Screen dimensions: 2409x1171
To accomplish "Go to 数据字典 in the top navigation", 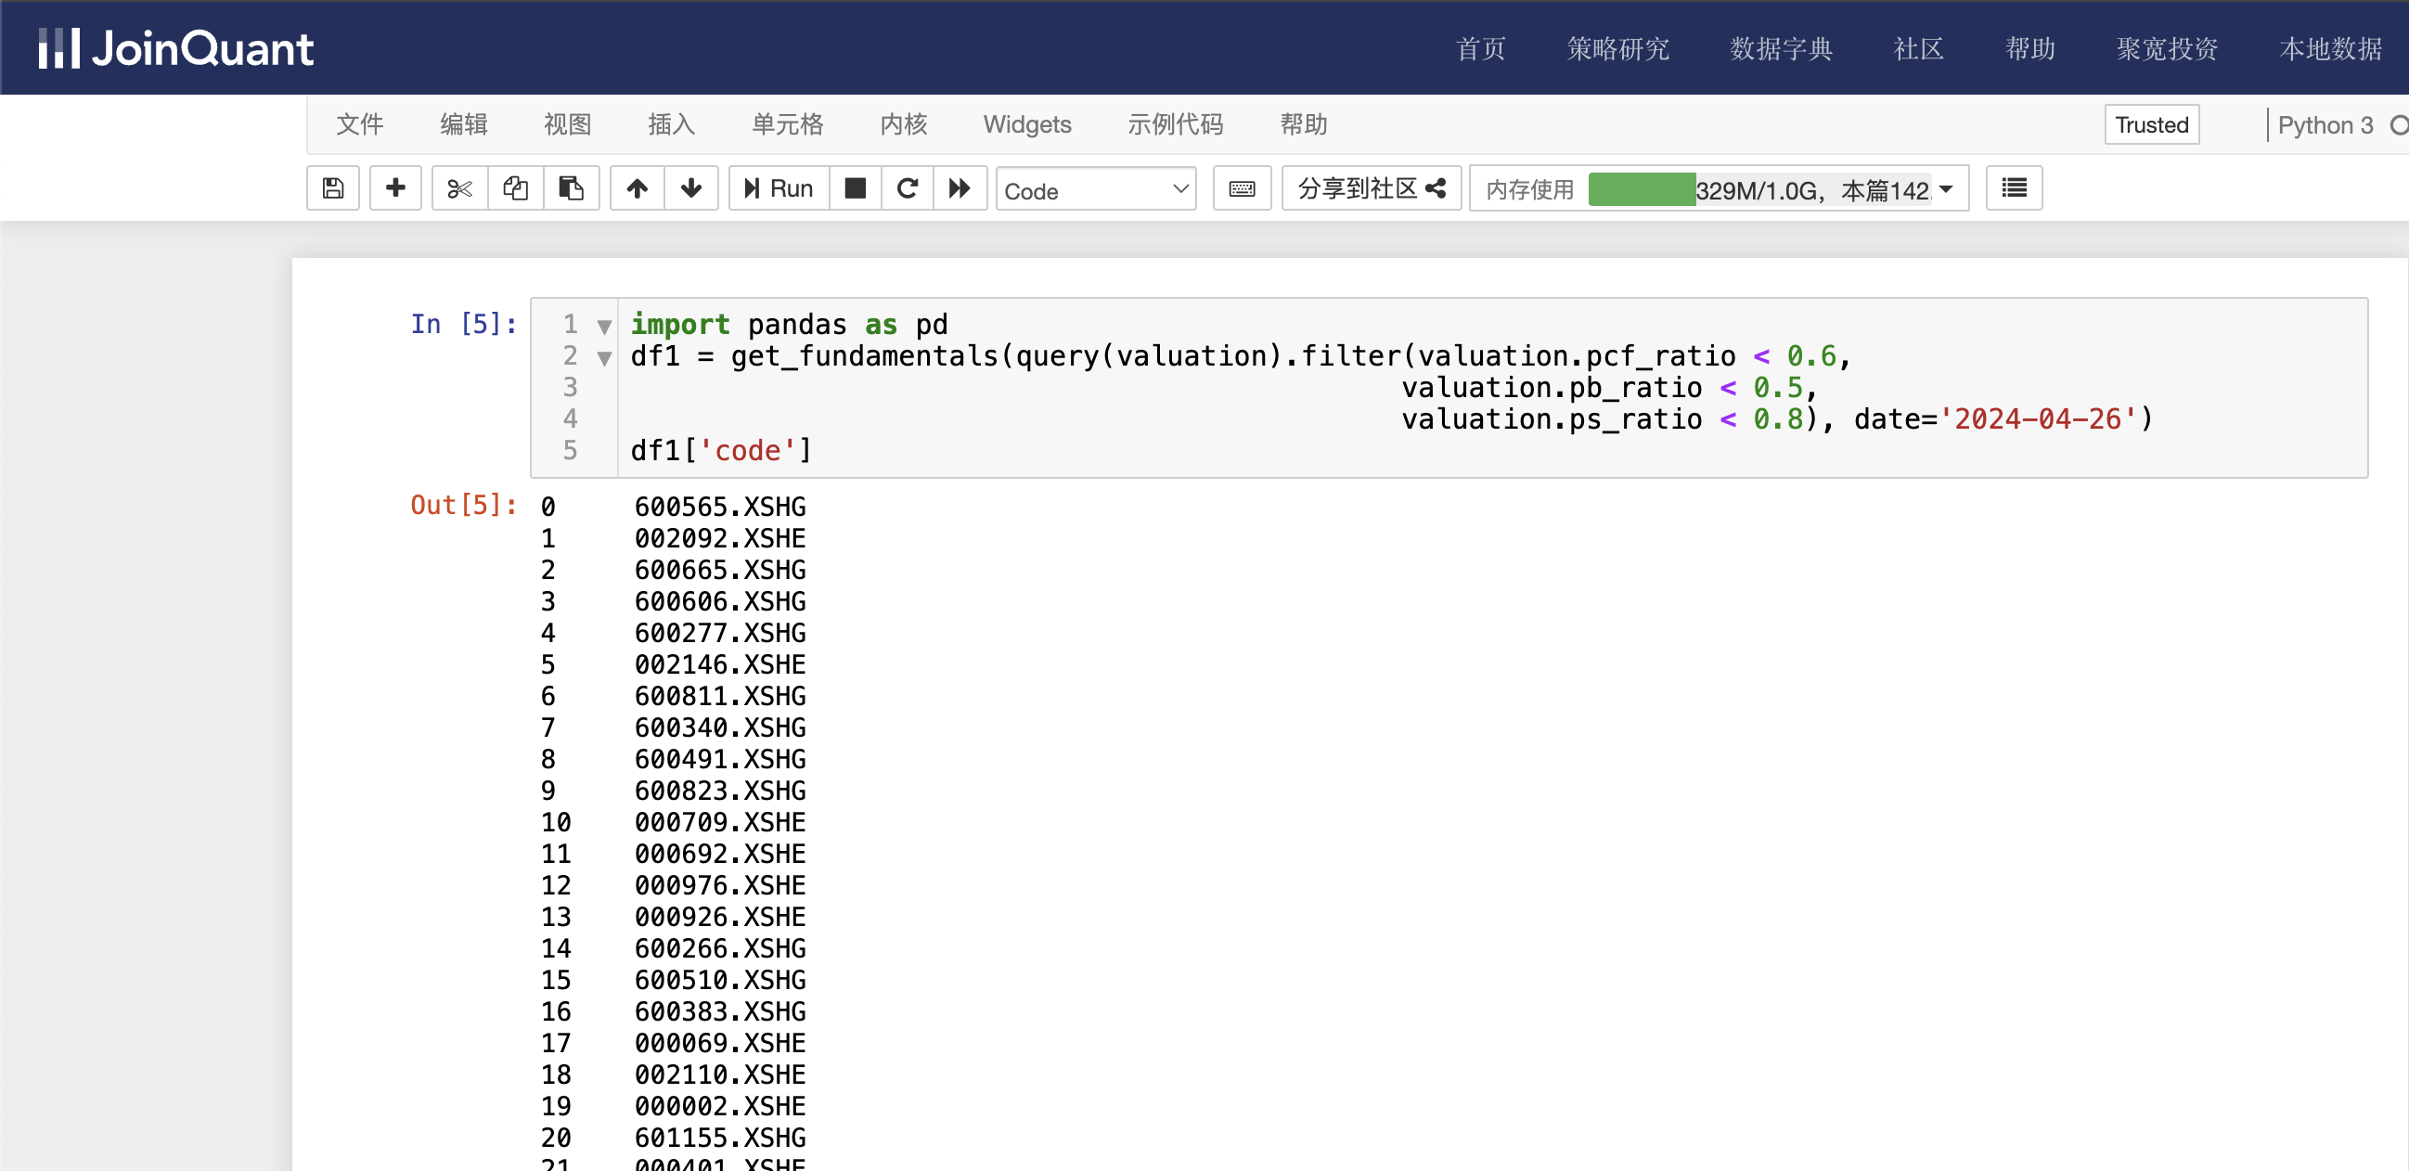I will [x=1781, y=48].
